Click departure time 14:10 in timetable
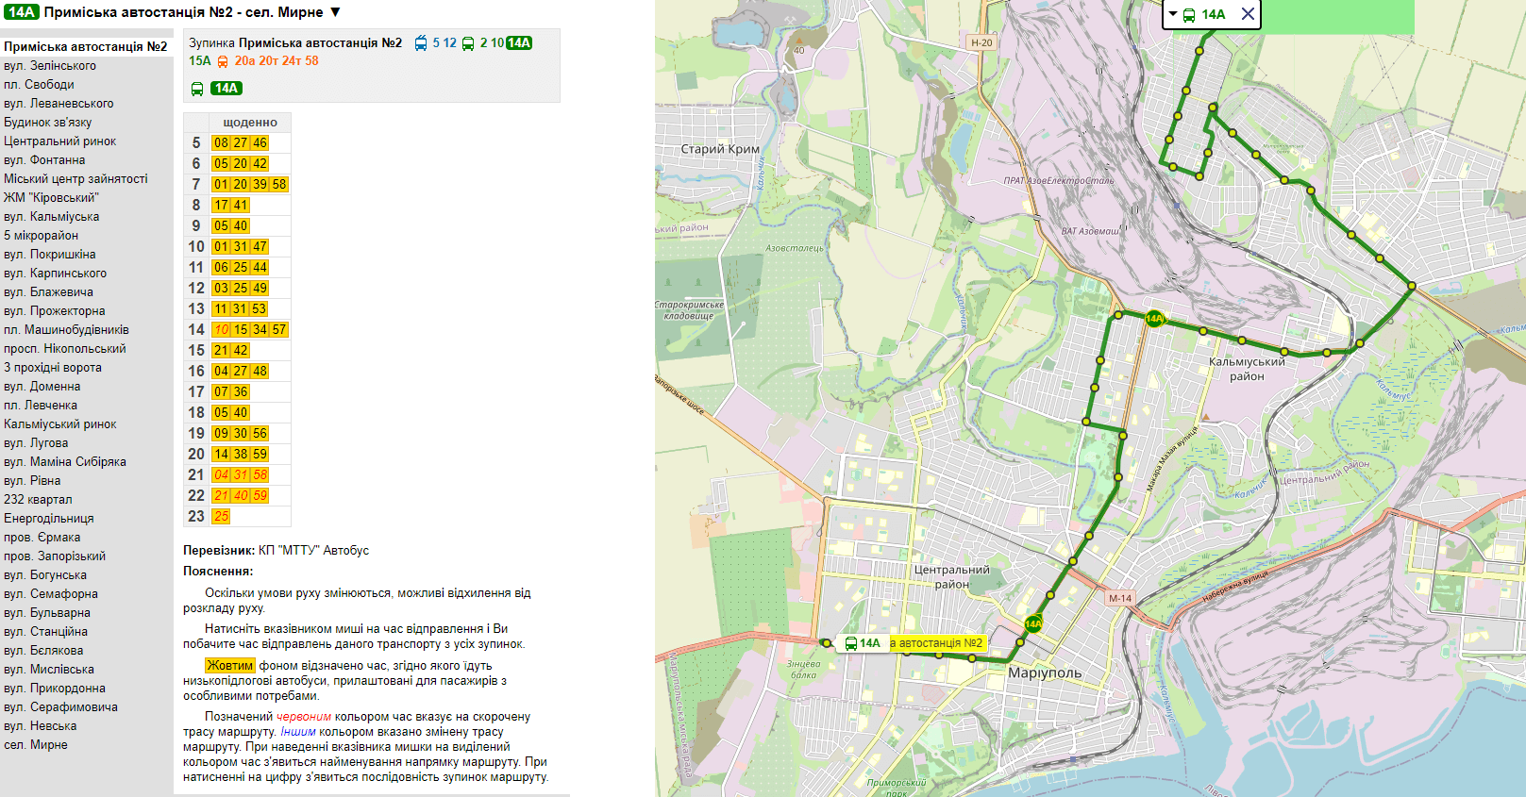Image resolution: width=1526 pixels, height=797 pixels. click(221, 330)
